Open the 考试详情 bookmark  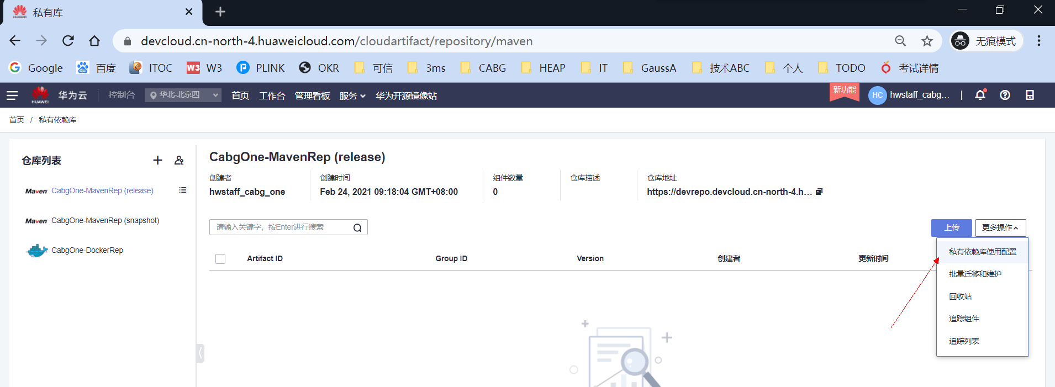(x=910, y=68)
